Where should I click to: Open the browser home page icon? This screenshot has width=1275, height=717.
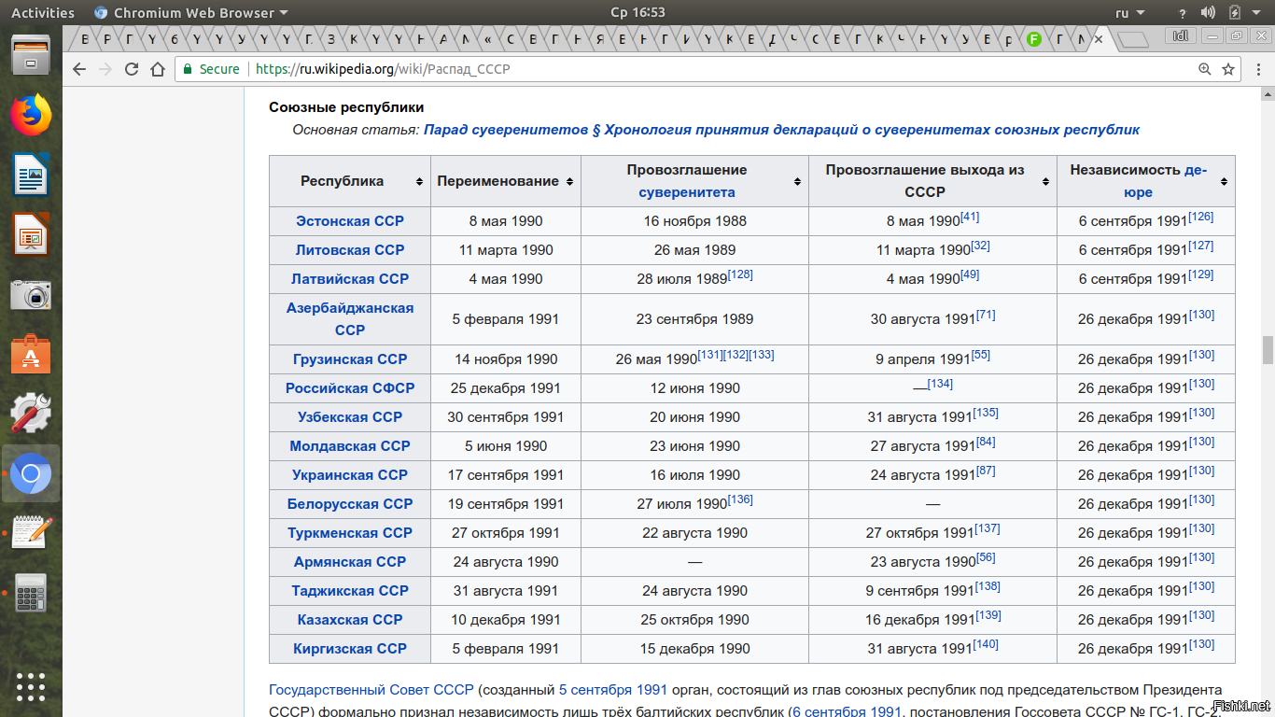157,69
